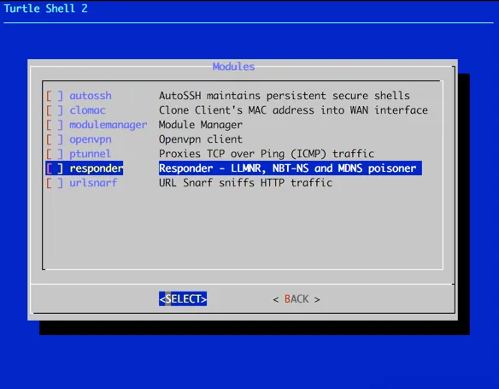Viewport: 499px width, 389px height.
Task: Click the Modules dialog title
Action: click(233, 67)
